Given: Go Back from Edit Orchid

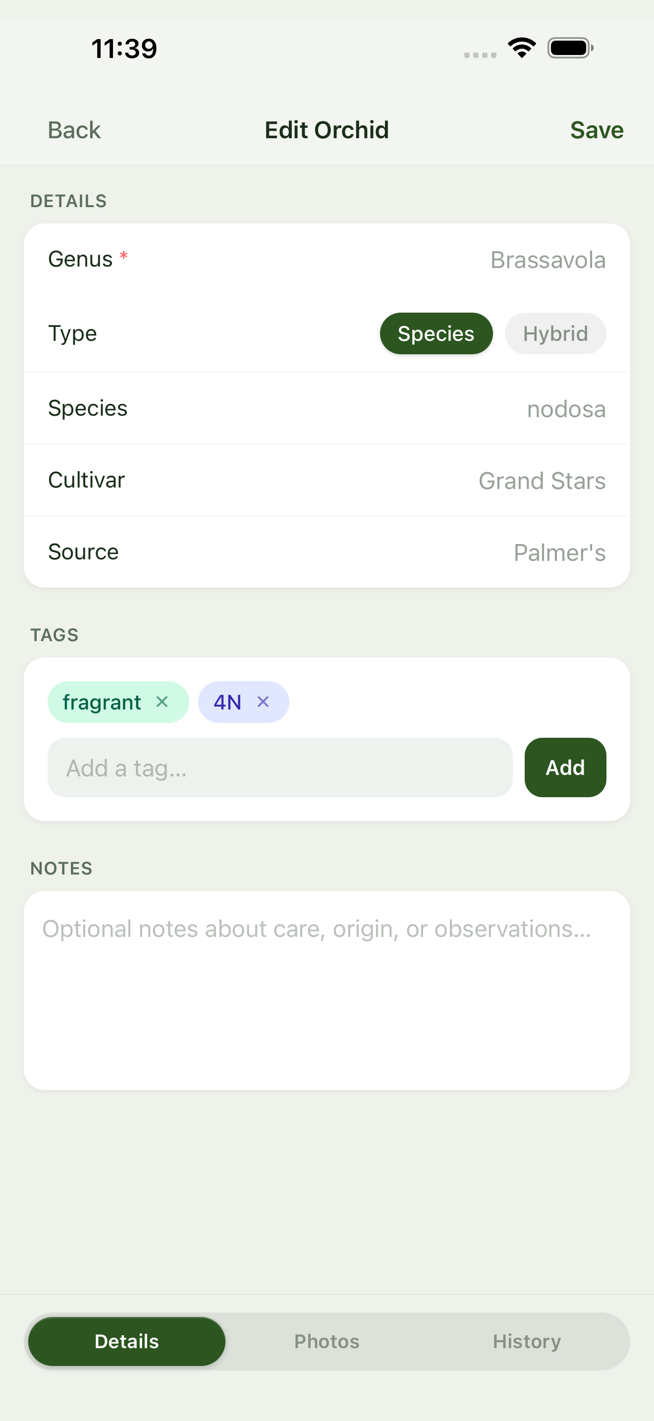Looking at the screenshot, I should click(74, 130).
